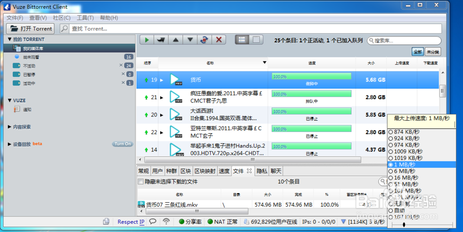
Task: Click the users online icon in status bar
Action: [x=246, y=222]
